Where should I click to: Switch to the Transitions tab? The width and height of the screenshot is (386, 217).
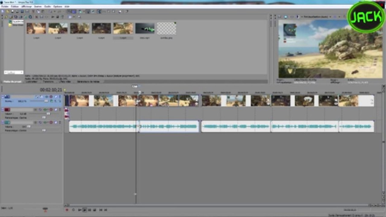[48, 81]
